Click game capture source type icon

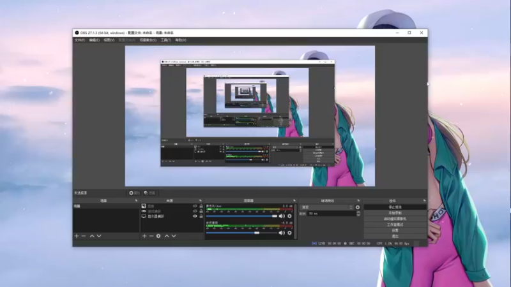[144, 211]
